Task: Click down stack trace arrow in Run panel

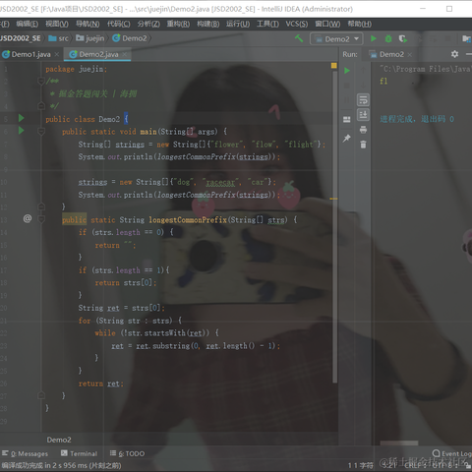Action: pos(363,85)
